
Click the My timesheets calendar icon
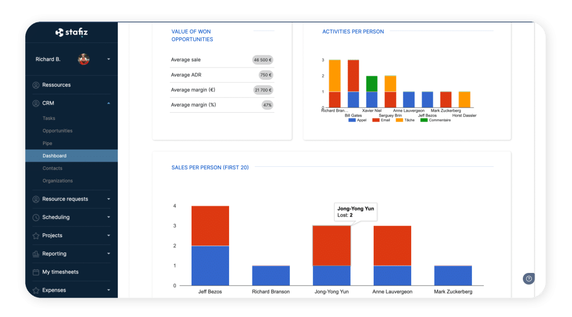(36, 272)
